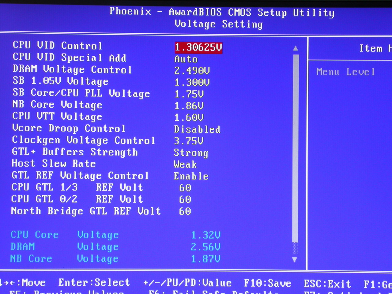Click the CPU GTL 0/2 REF Volt label

[x=77, y=199]
